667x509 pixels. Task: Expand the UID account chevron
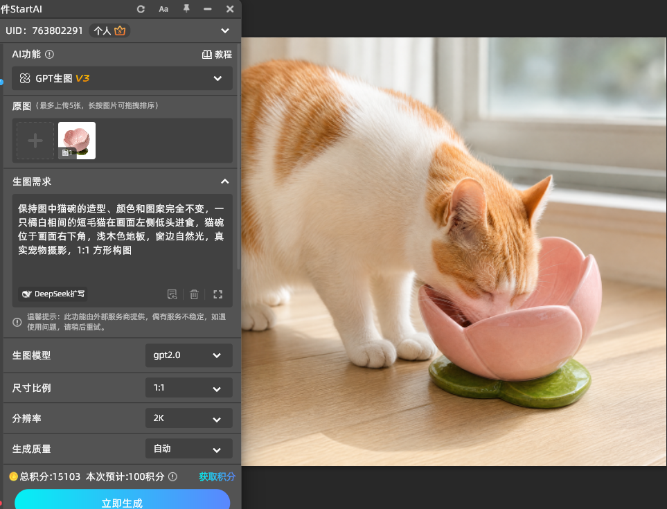coord(225,30)
